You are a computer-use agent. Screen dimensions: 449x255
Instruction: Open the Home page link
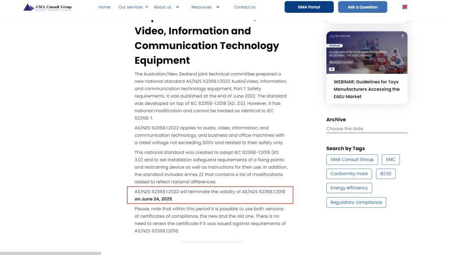point(104,7)
